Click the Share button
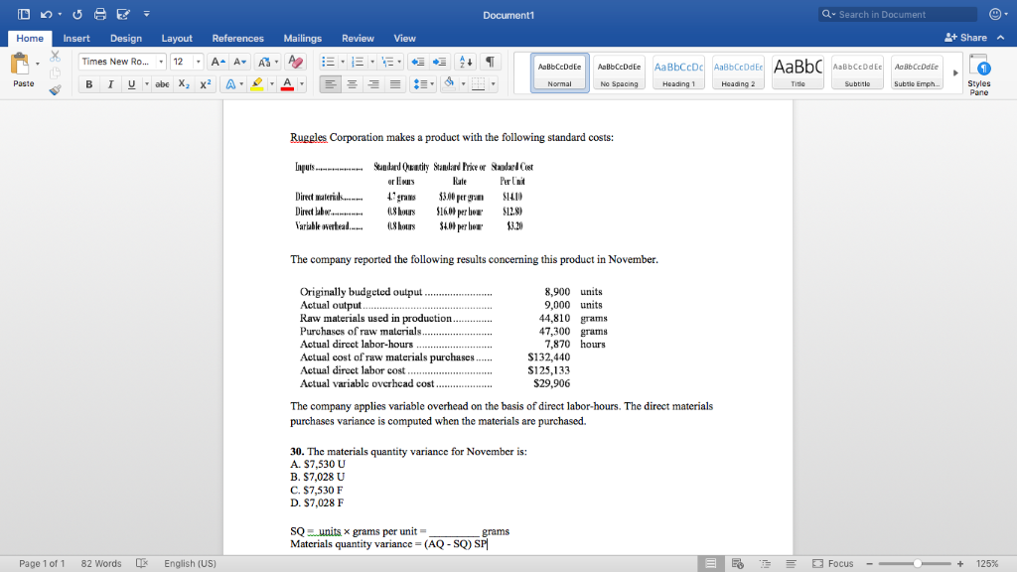The height and width of the screenshot is (572, 1017). tap(965, 38)
